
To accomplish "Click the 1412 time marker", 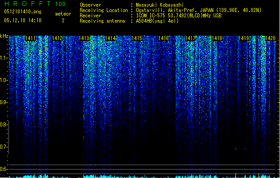I will pyautogui.click(x=57, y=38).
